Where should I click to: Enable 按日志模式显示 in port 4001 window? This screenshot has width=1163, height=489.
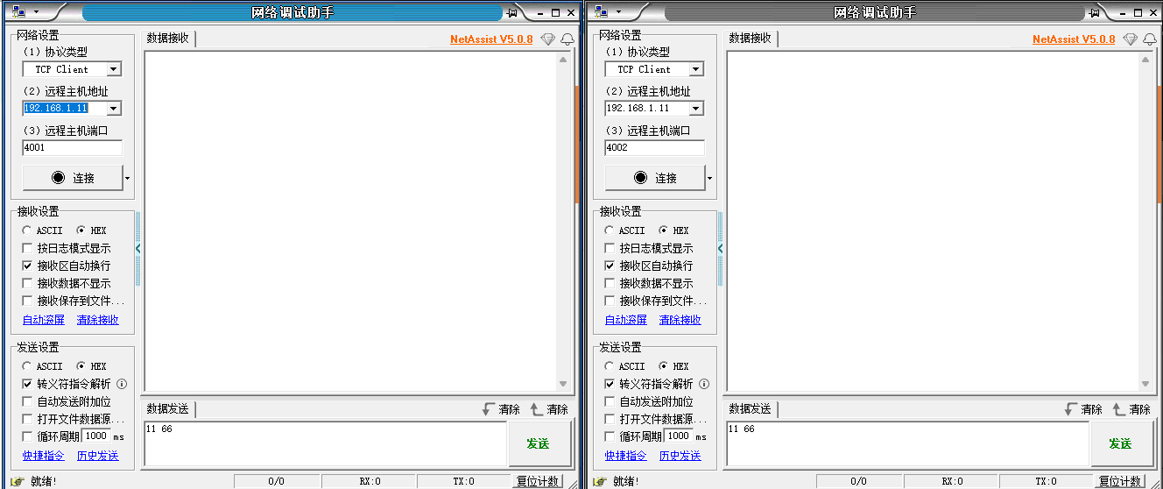click(28, 248)
